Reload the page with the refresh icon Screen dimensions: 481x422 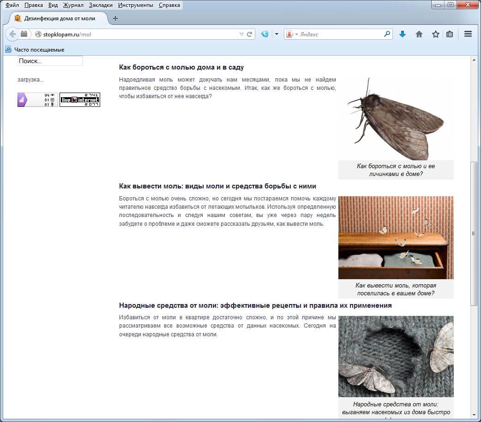pos(249,34)
